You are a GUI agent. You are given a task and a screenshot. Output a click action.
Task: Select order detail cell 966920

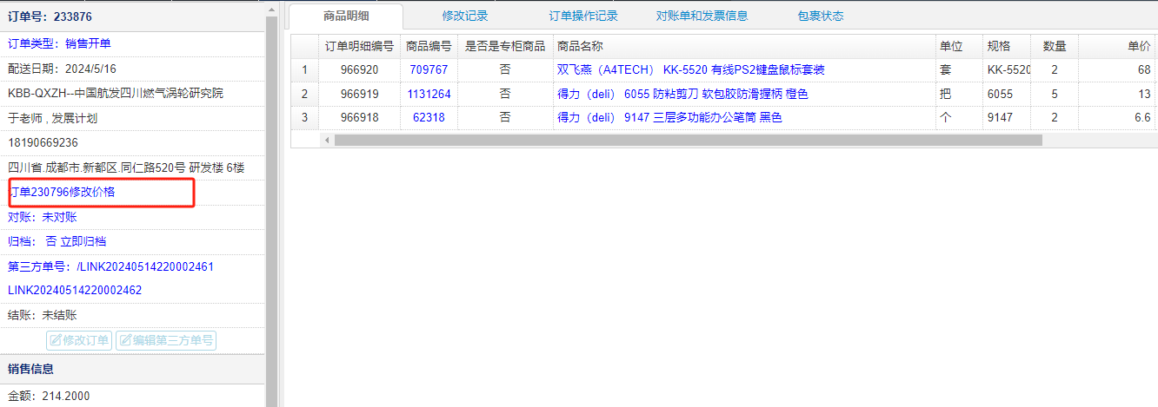359,69
